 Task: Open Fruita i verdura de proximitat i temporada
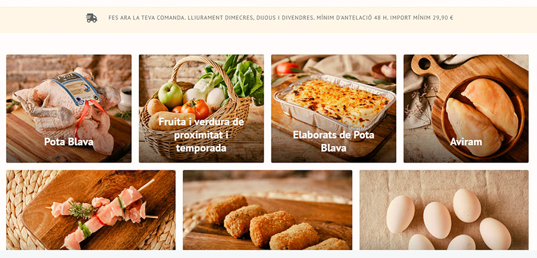(201, 109)
